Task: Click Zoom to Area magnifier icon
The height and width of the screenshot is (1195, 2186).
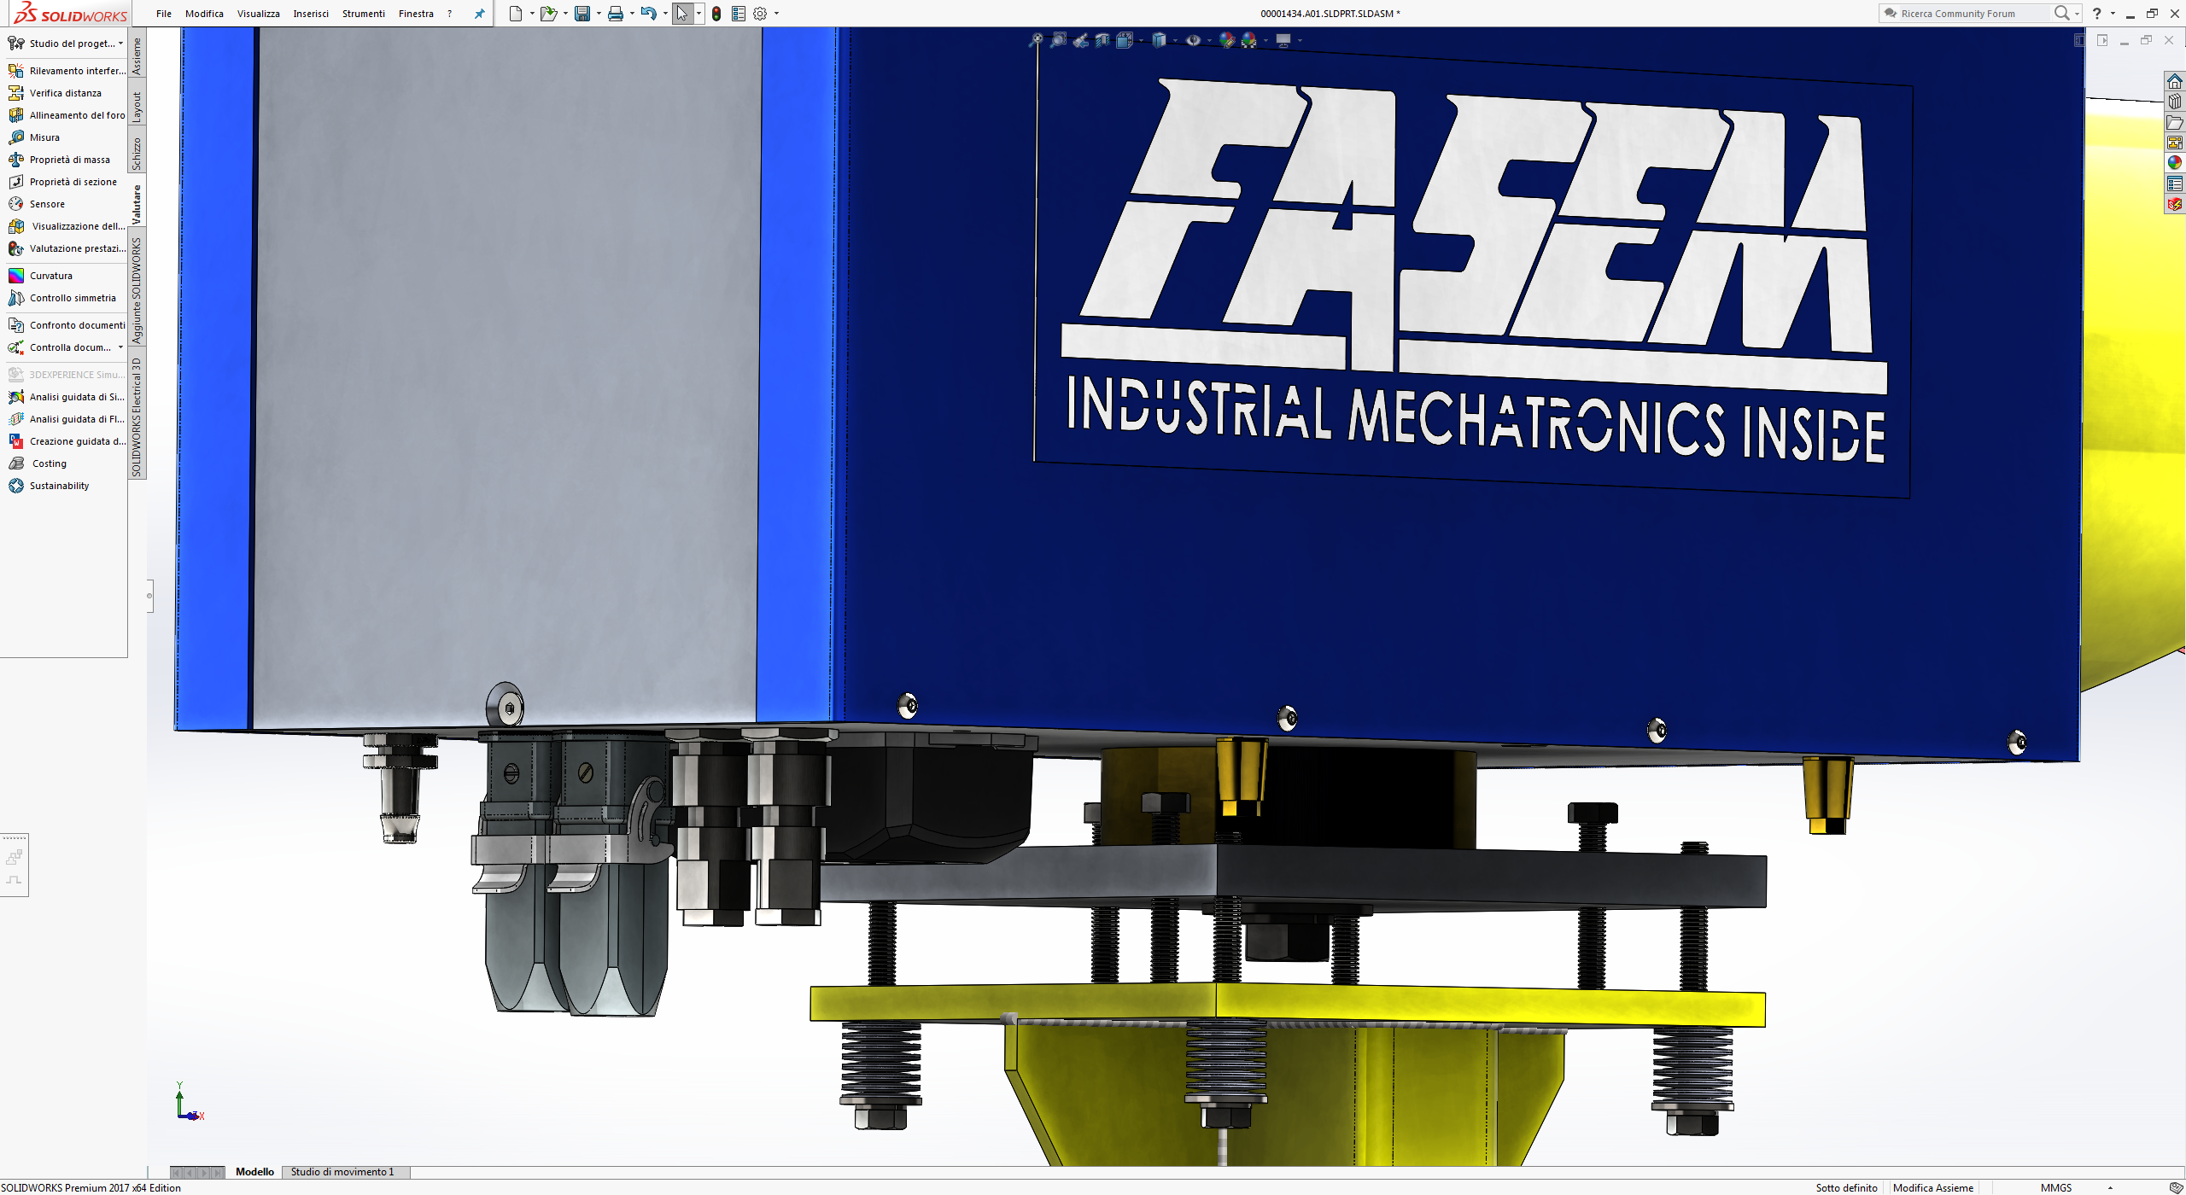Action: 1058,40
